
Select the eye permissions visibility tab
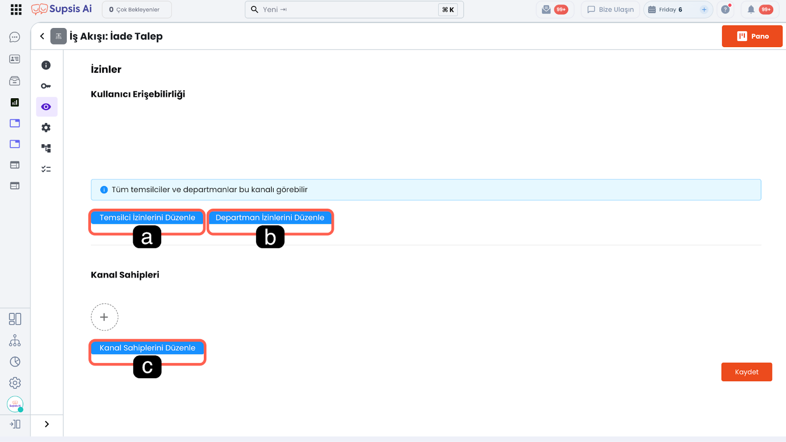46,107
